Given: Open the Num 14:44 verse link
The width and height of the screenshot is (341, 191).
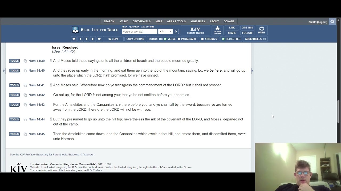Looking at the screenshot, I should [x=36, y=119].
